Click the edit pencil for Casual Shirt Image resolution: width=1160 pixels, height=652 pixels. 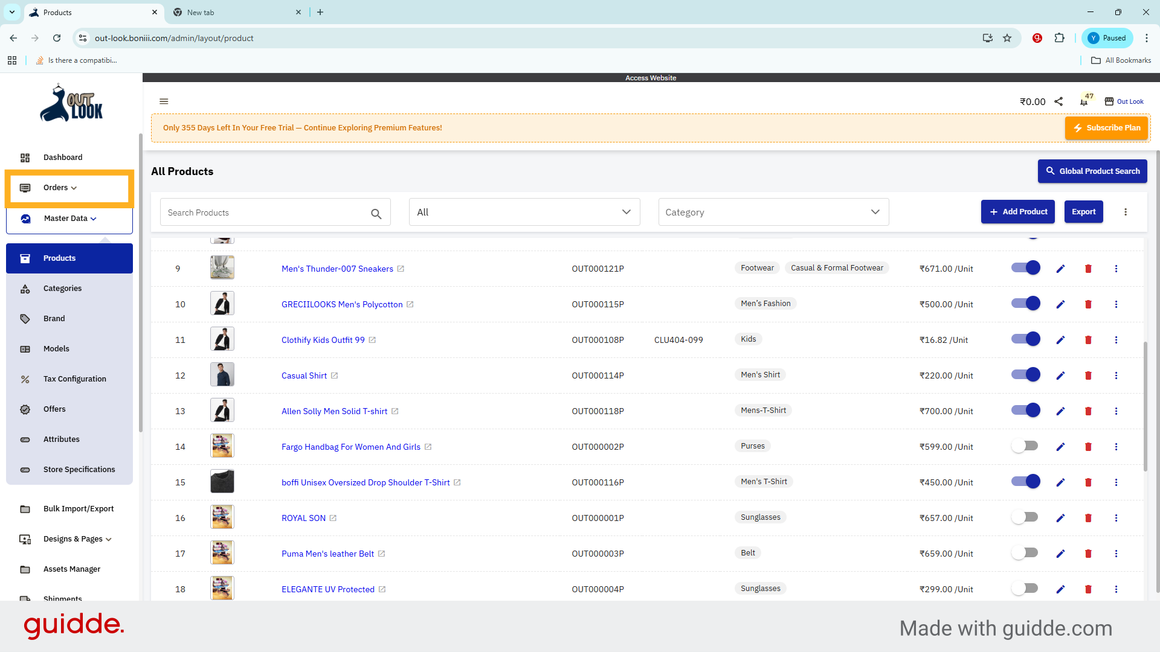[1060, 375]
